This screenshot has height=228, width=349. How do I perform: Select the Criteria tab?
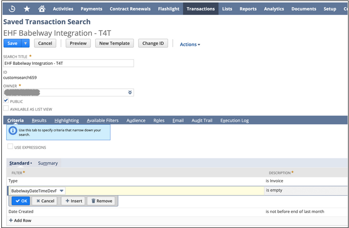[15, 121]
